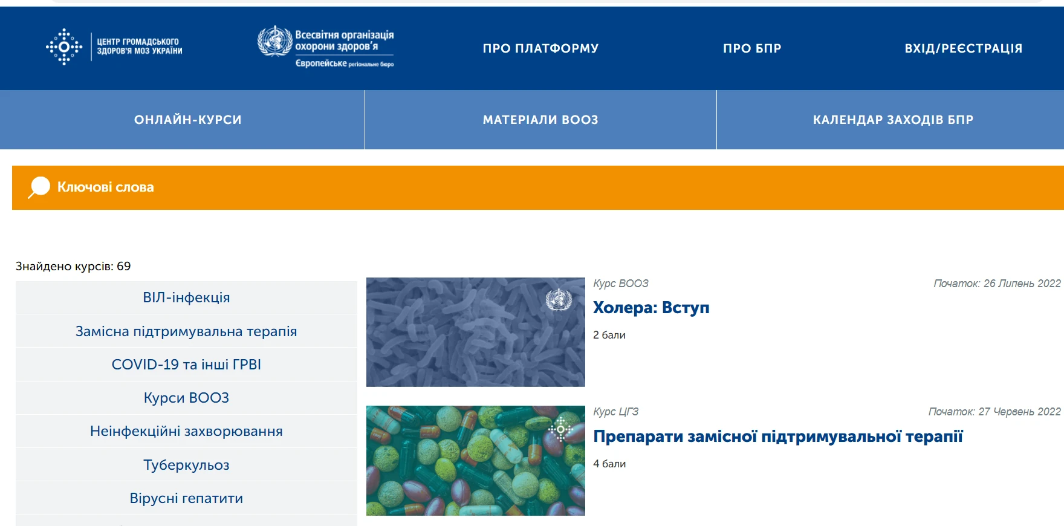Expand the Ключові слова search bar
The width and height of the screenshot is (1064, 526).
click(x=538, y=187)
